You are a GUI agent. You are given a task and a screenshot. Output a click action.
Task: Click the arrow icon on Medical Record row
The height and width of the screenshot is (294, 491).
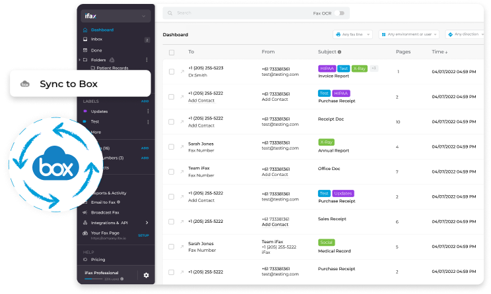[182, 247]
